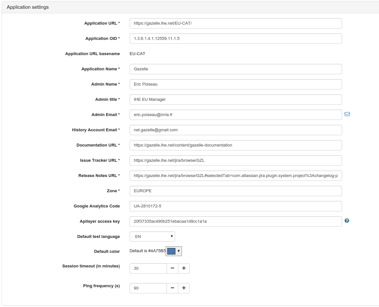The image size is (379, 307).
Task: Focus the Admin Email input field
Action: pyautogui.click(x=235, y=115)
